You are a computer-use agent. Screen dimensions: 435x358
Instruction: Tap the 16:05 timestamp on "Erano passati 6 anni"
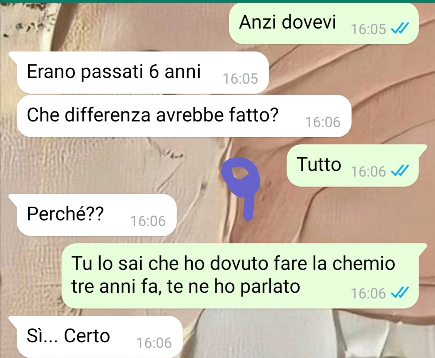pos(240,79)
